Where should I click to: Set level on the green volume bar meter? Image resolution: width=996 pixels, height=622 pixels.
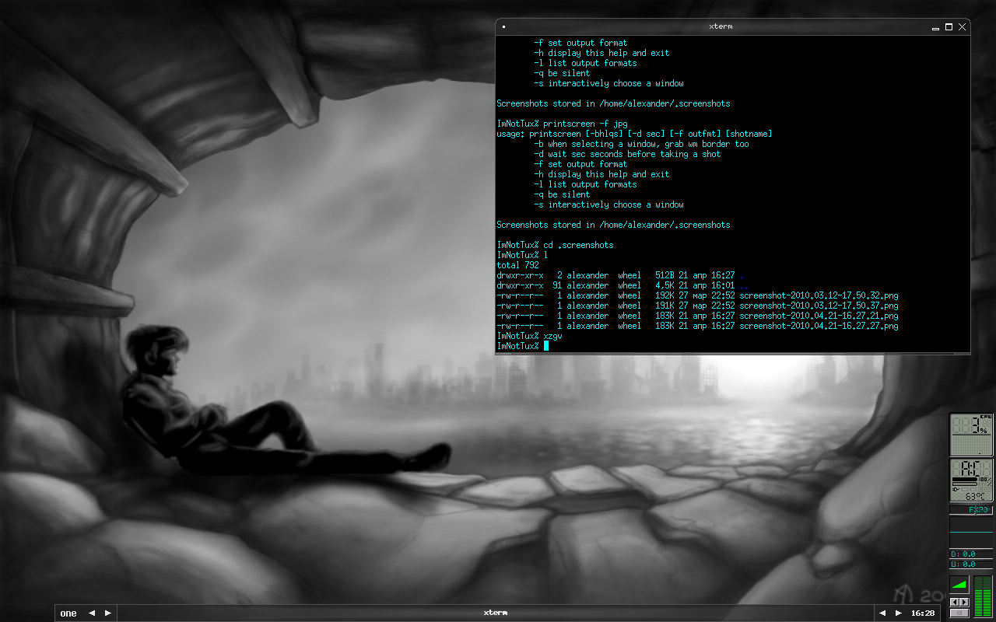(x=984, y=597)
